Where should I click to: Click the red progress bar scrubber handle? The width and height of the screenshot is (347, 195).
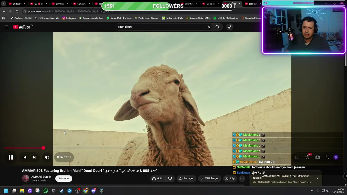coord(43,148)
